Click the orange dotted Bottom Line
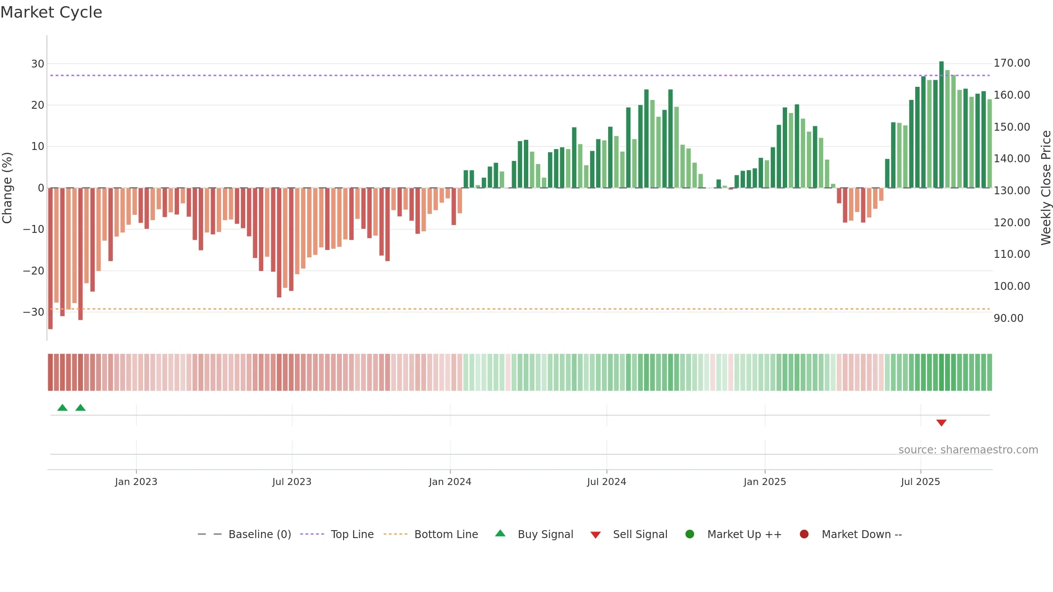This screenshot has width=1053, height=592. coord(520,309)
